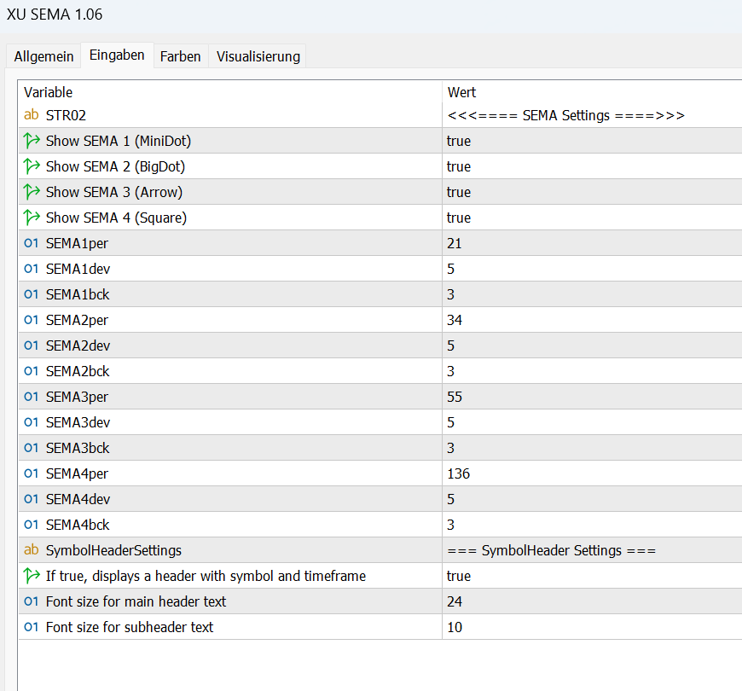
Task: Edit the main header font size value 24
Action: pos(455,601)
